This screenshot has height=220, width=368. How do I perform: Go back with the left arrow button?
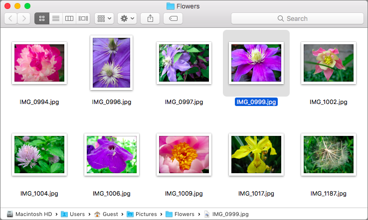point(10,18)
